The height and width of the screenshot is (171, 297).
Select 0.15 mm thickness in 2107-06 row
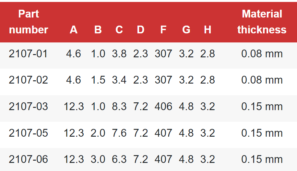click(262, 159)
